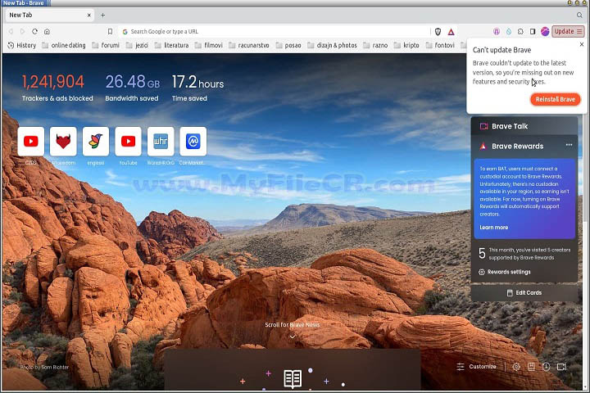Open history via bottom clock icon

pos(547,367)
